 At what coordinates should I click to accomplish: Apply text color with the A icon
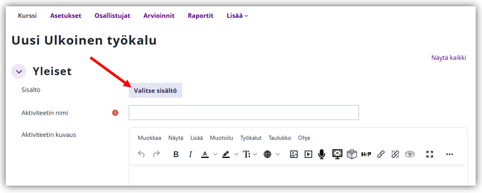point(205,155)
